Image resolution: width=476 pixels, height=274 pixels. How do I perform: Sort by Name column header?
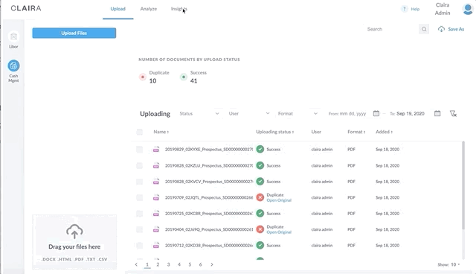pyautogui.click(x=161, y=132)
